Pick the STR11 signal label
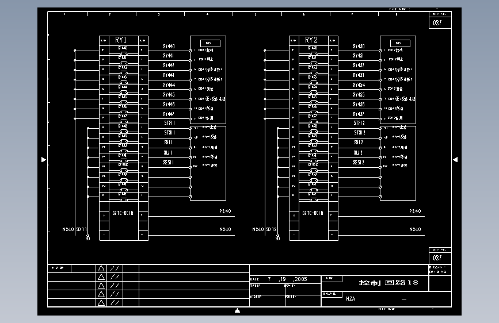This screenshot has width=499, height=323. pyautogui.click(x=169, y=133)
